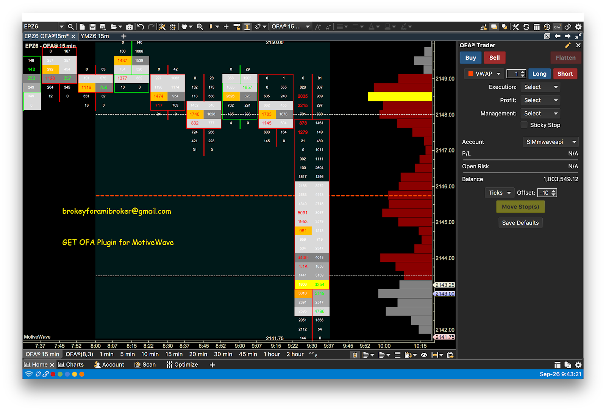606x411 pixels.
Task: Switch to the Optimize bottom tab
Action: (182, 364)
